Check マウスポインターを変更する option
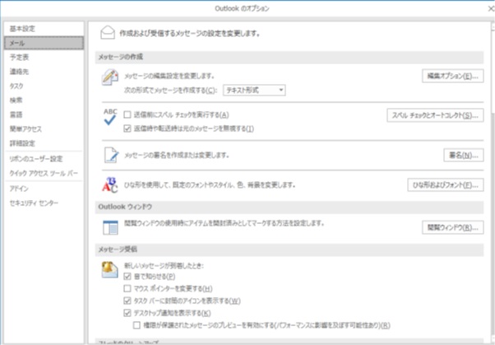Viewport: 495px width, 345px height. (127, 289)
